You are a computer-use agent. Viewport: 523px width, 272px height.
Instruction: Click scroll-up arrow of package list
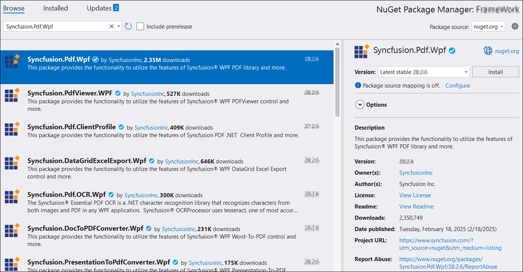click(337, 44)
